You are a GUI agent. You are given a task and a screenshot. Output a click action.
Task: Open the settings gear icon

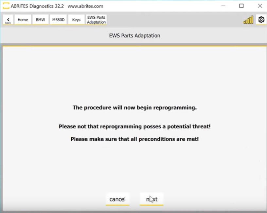261,20
